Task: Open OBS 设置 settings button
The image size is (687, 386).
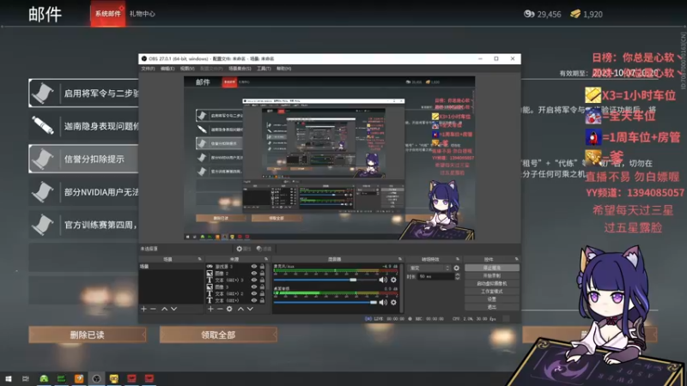Action: [491, 299]
